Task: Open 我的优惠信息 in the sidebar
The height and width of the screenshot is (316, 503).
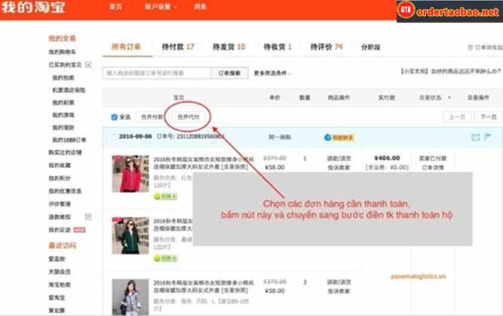Action: click(x=65, y=191)
